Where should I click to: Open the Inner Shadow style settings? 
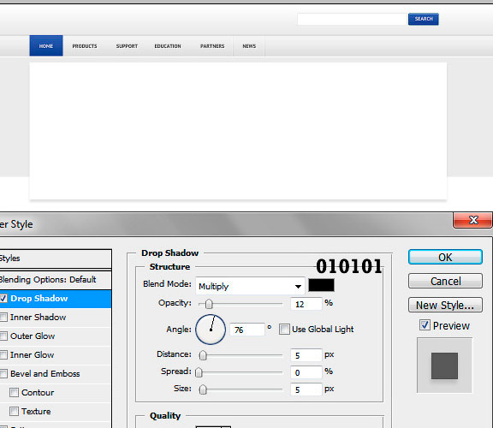[38, 317]
